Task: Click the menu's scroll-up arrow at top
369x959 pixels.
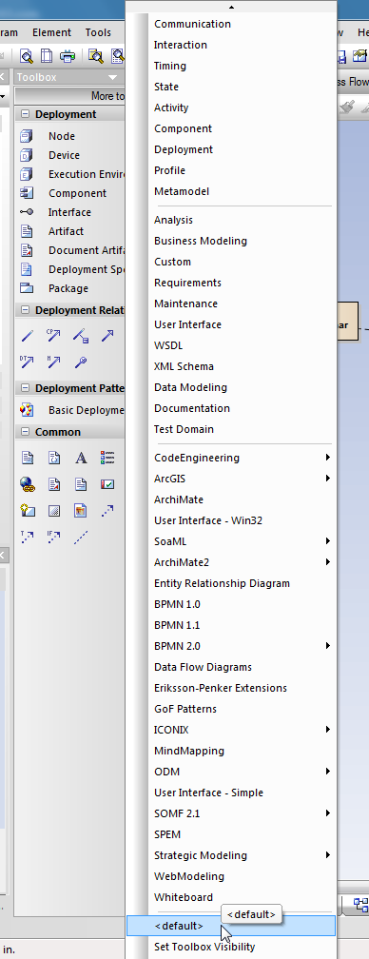Action: click(x=231, y=7)
